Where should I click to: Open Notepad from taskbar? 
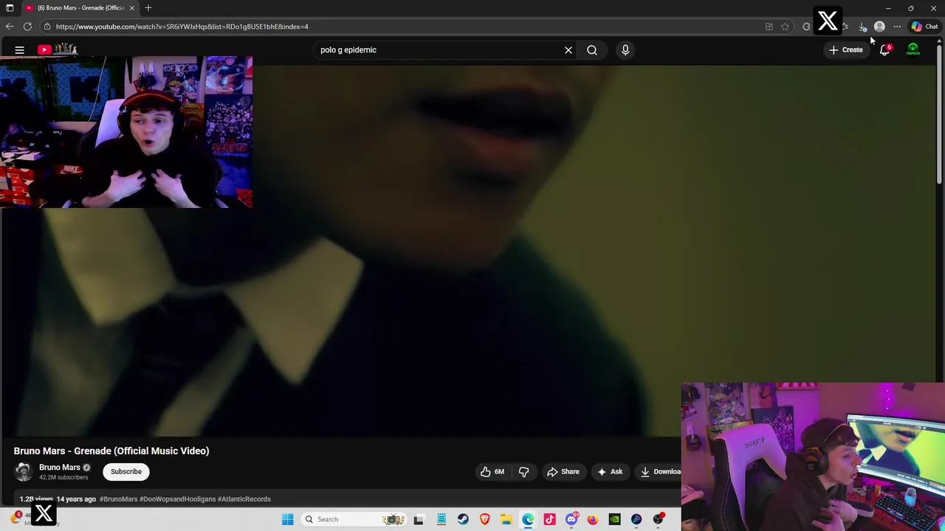(x=441, y=519)
